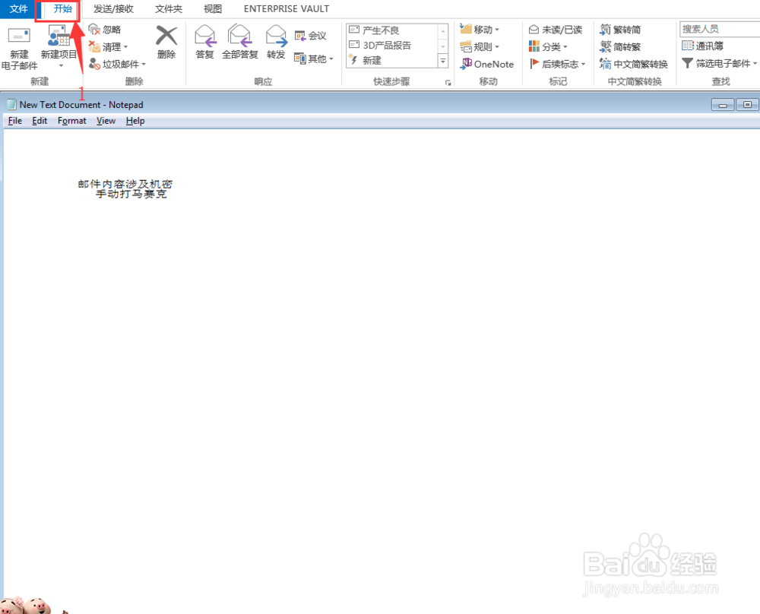Expand the 其他 more respond actions
Image resolution: width=760 pixels, height=614 pixels.
pyautogui.click(x=314, y=59)
